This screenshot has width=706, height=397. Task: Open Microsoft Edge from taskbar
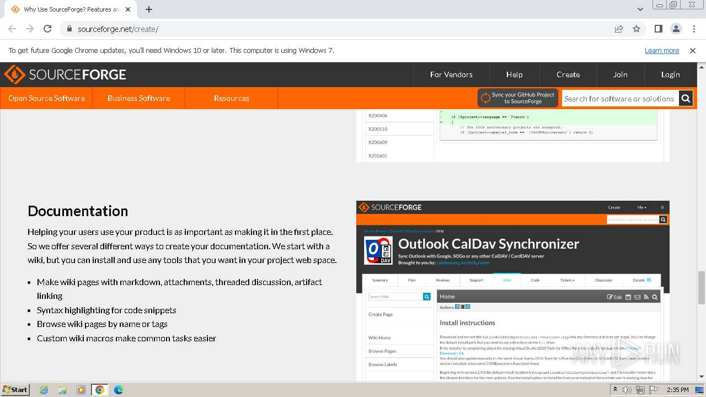(118, 390)
